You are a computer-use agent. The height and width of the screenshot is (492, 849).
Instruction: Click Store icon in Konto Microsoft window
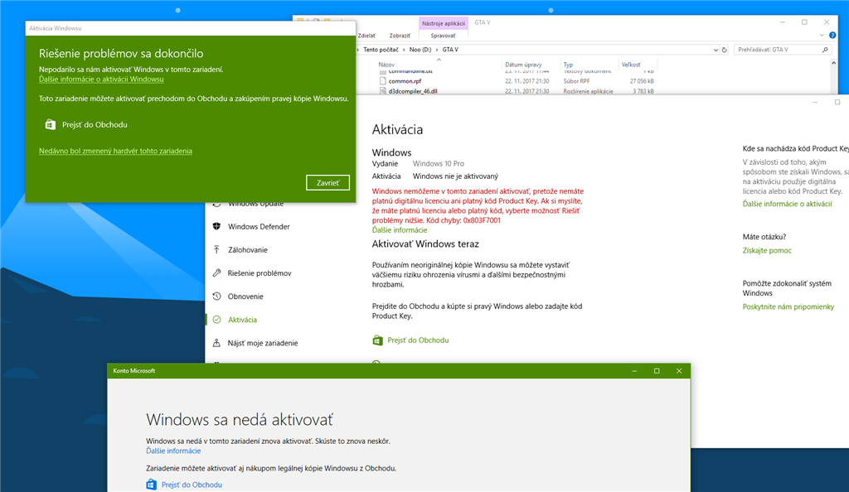click(x=151, y=485)
